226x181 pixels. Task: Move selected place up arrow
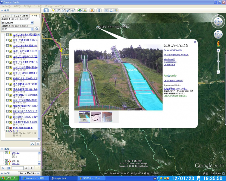tap(26, 168)
